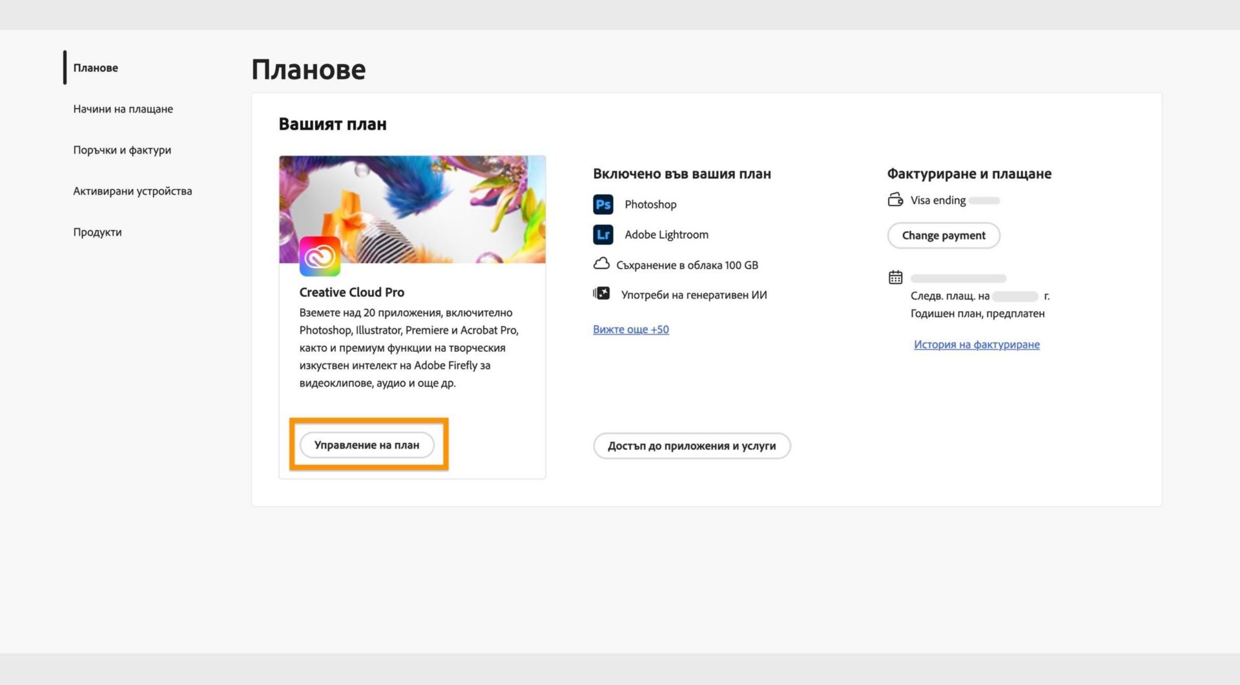This screenshot has width=1240, height=685.
Task: Click the Creative Cloud logo on the plan card
Action: (320, 256)
